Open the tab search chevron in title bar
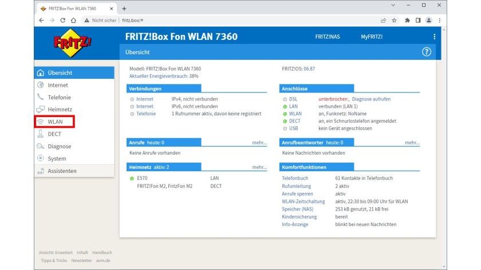 click(393, 5)
